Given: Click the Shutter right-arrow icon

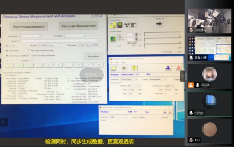Looking at the screenshot, I should click(x=159, y=24).
